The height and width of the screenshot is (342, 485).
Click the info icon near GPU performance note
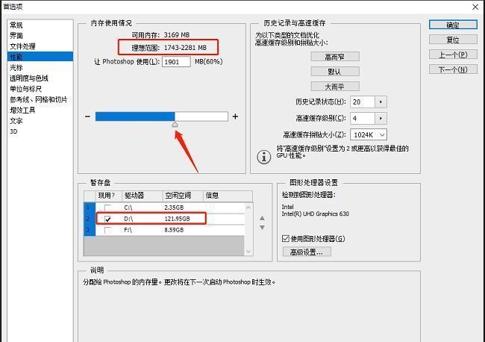click(x=263, y=156)
